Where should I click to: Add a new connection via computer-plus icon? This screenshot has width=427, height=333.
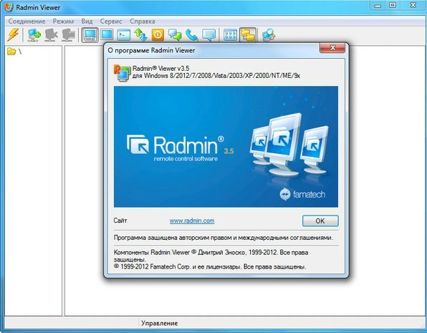click(x=34, y=35)
